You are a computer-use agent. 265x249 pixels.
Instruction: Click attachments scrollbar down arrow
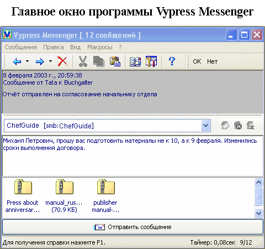[258, 214]
